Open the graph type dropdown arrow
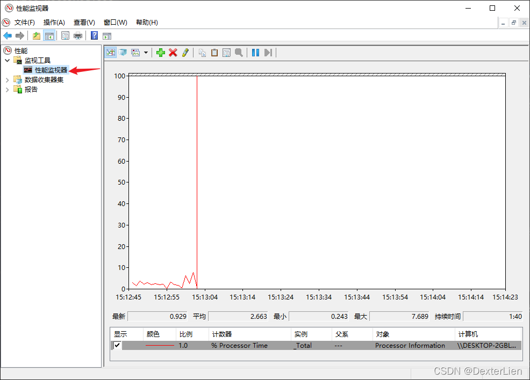Screen dimensions: 530x380 click(x=146, y=52)
